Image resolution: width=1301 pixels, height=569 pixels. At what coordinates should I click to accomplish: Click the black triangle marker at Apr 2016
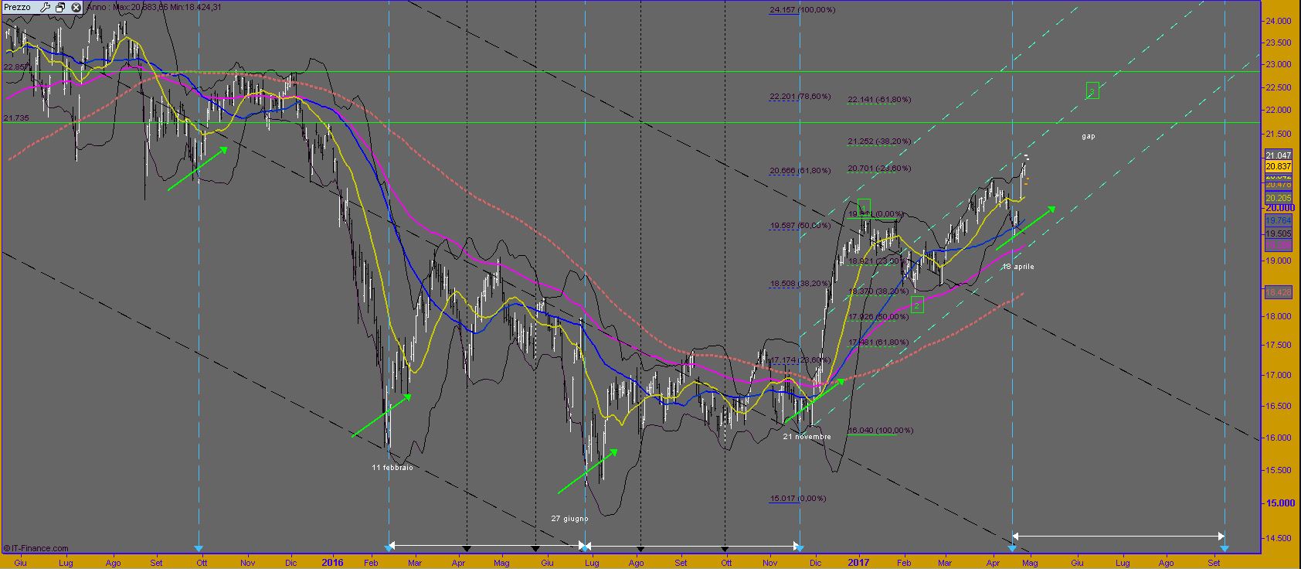pyautogui.click(x=467, y=549)
